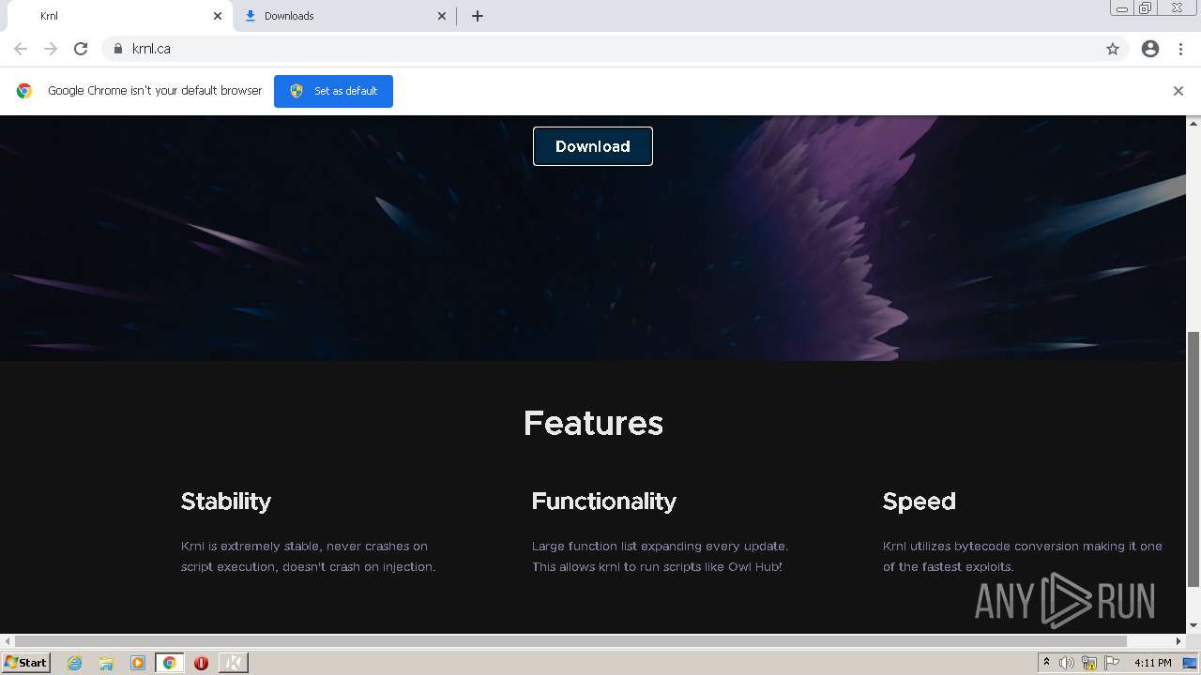Go forward to the next page

coord(51,49)
